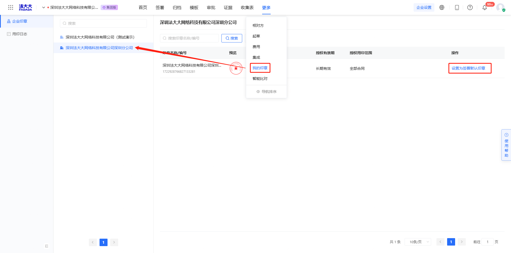The image size is (511, 253).
Task: Go to next page in organization list
Action: click(x=114, y=242)
